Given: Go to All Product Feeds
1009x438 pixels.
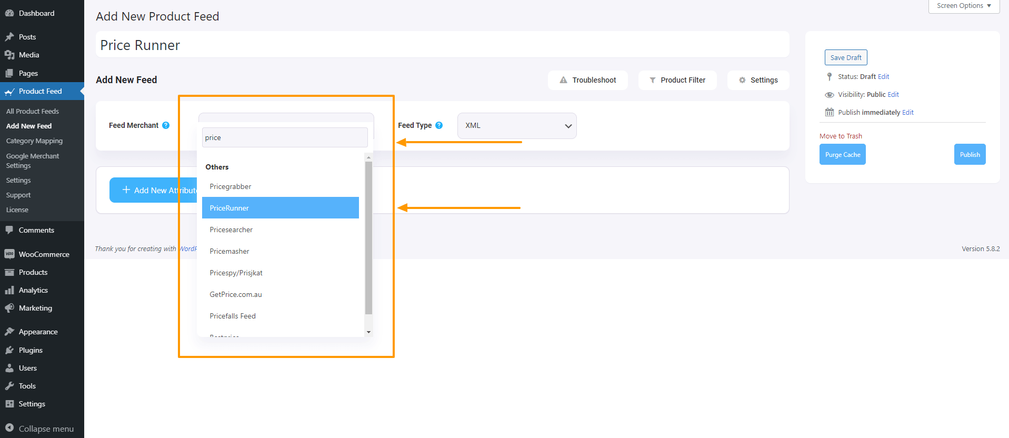Looking at the screenshot, I should coord(33,111).
